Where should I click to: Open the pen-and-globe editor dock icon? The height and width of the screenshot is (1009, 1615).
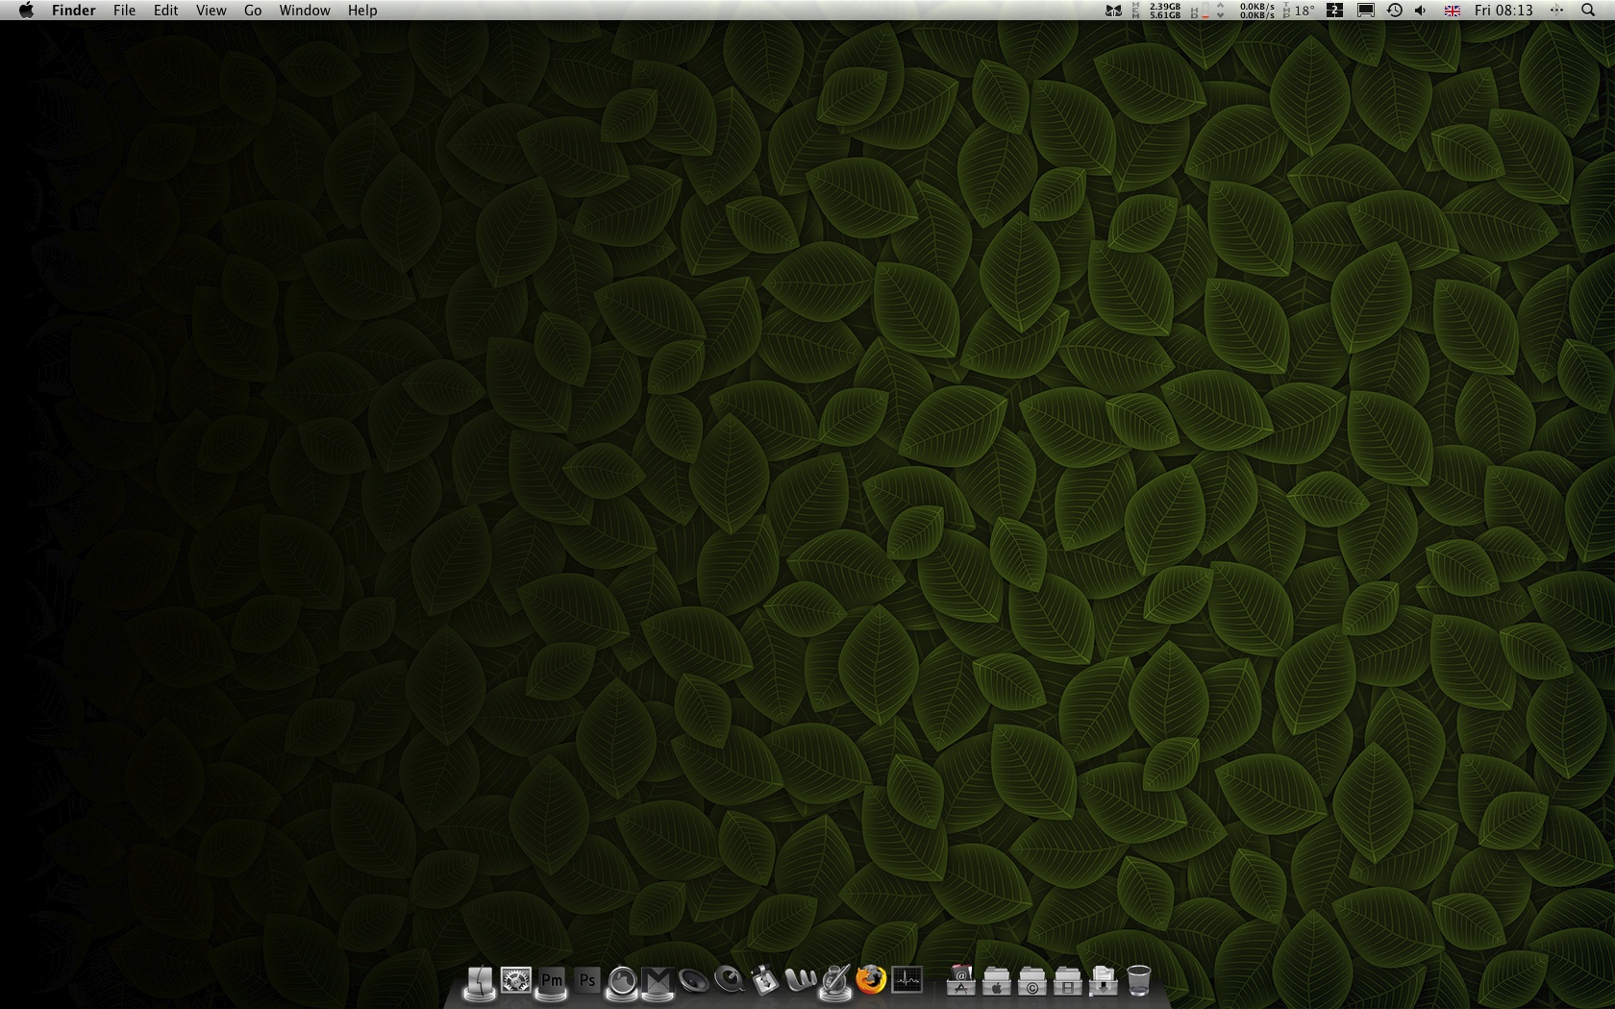(835, 981)
